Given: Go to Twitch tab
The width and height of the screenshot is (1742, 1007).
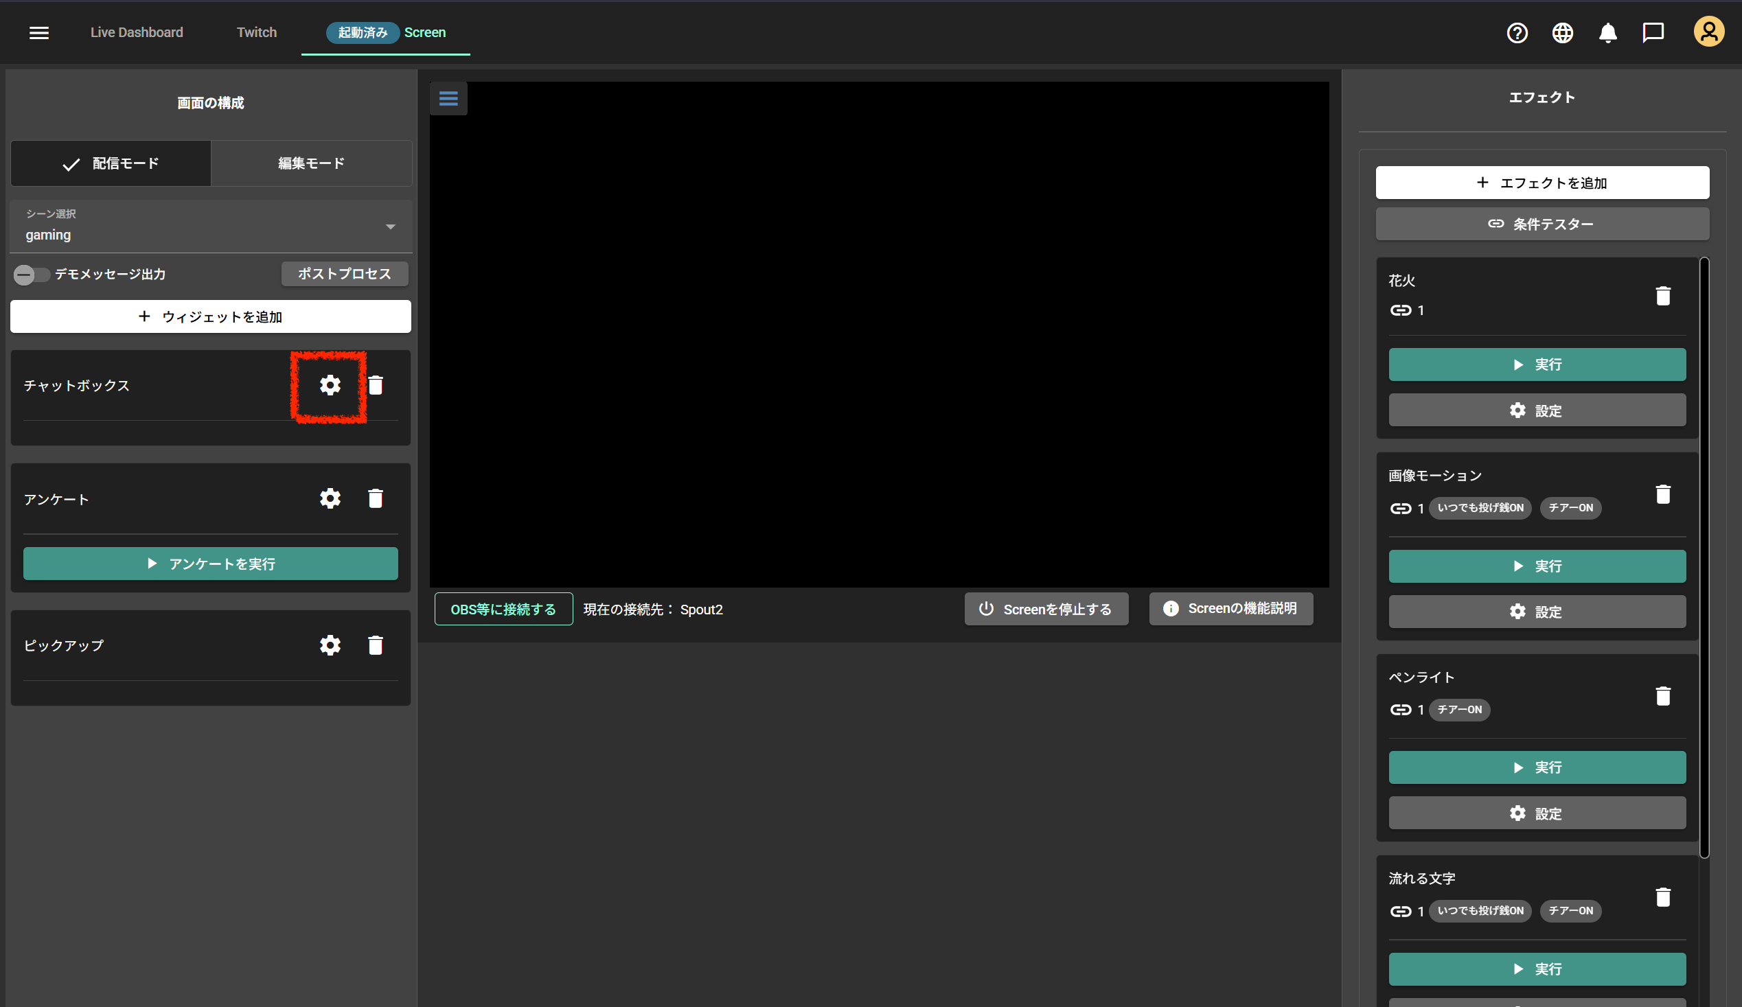Looking at the screenshot, I should click(257, 32).
